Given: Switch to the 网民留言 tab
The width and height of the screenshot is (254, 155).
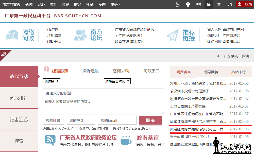Looking at the screenshot, I should [183, 72].
